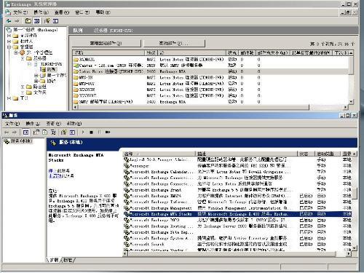Viewport: 364px width, 273px height.
Task: Click the 126.com SMTP connector queue icon
Action: click(x=76, y=66)
